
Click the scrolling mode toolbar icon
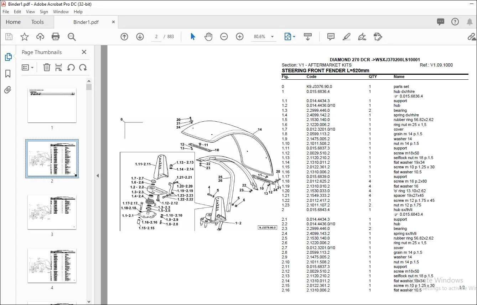308,37
